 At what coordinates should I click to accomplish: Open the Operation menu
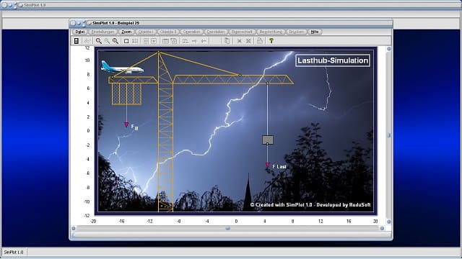191,32
